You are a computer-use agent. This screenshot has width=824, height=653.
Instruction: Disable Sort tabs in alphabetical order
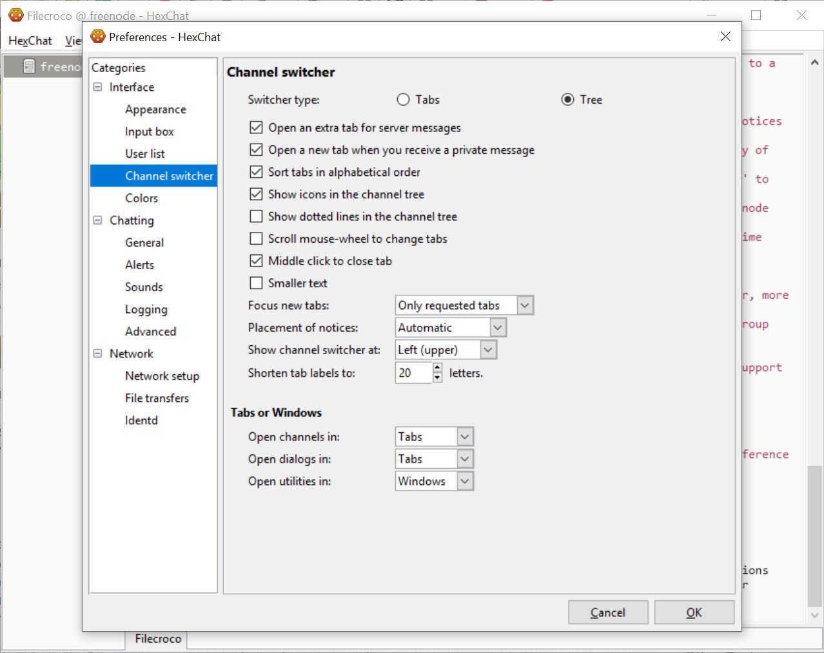[256, 172]
